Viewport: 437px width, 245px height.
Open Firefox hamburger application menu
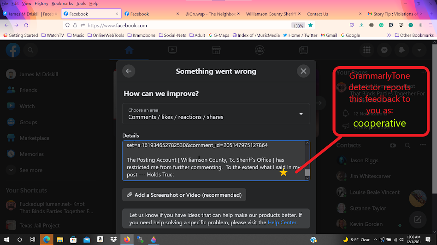click(x=430, y=25)
